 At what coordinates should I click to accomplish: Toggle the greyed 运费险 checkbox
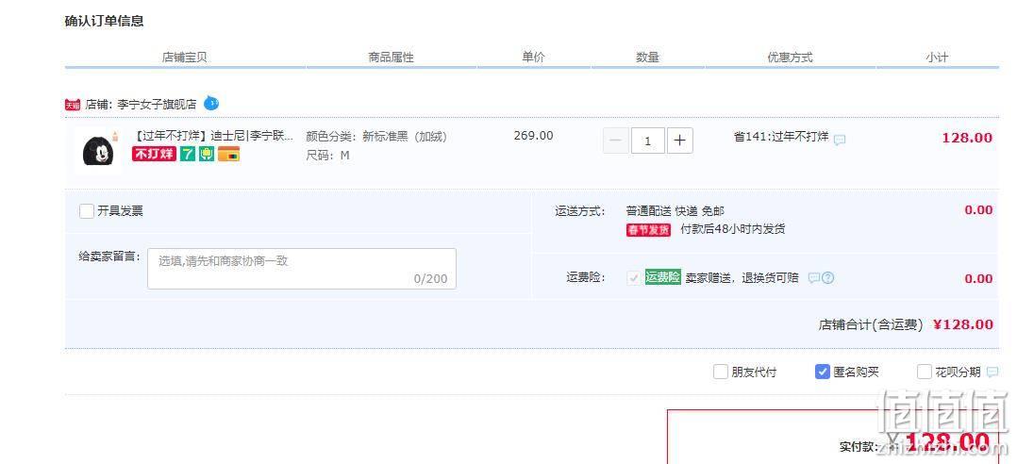coord(634,278)
